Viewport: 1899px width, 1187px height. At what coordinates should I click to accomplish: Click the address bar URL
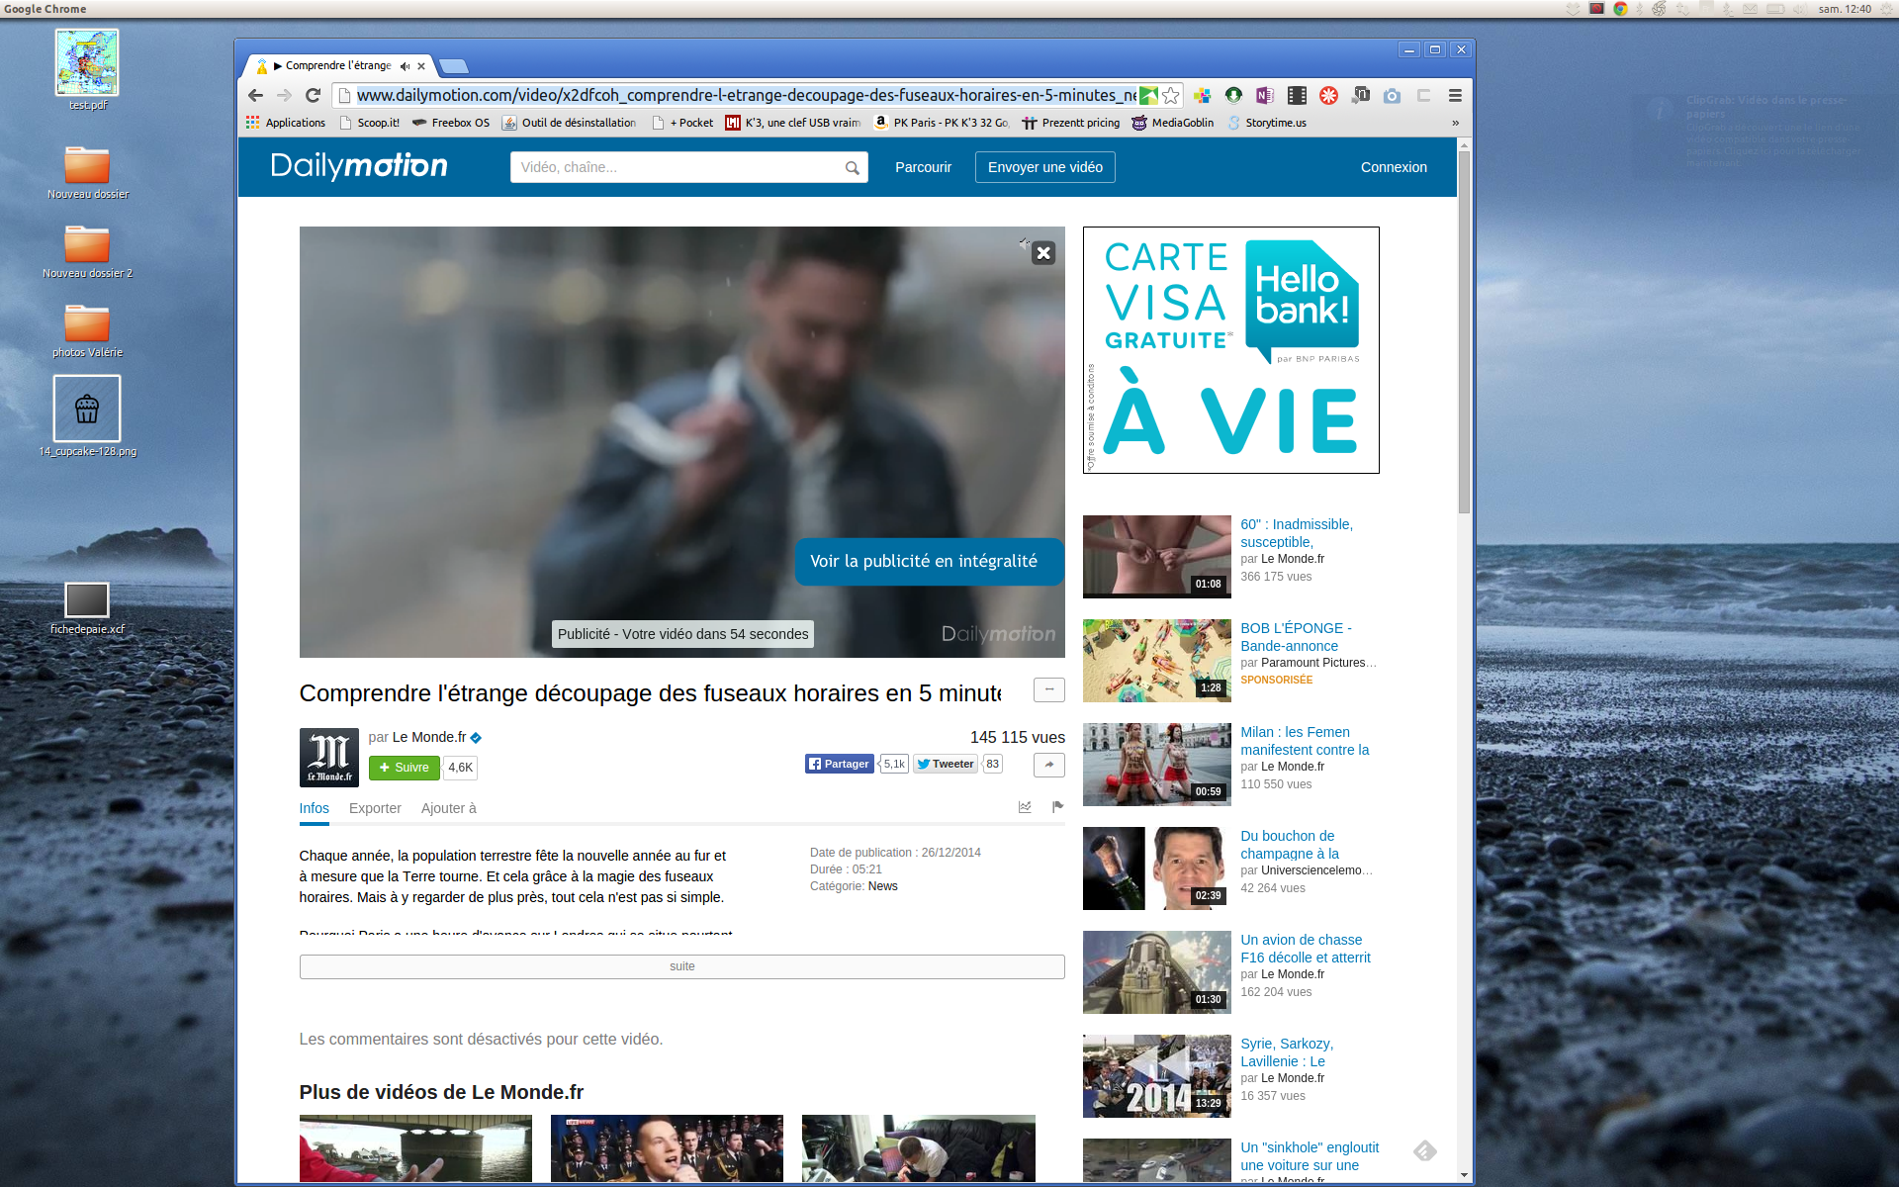coord(746,95)
